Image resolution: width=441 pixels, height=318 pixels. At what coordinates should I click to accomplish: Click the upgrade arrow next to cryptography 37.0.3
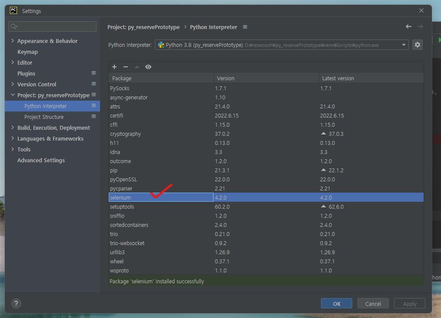click(324, 134)
